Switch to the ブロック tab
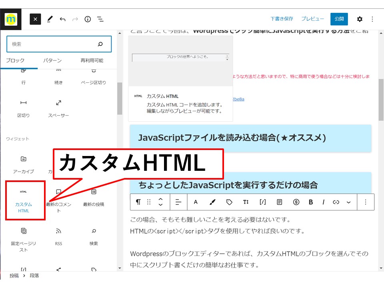This screenshot has height=288, width=384. tap(15, 60)
